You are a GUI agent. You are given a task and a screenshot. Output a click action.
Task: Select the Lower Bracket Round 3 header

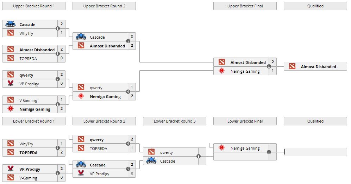[x=175, y=121]
